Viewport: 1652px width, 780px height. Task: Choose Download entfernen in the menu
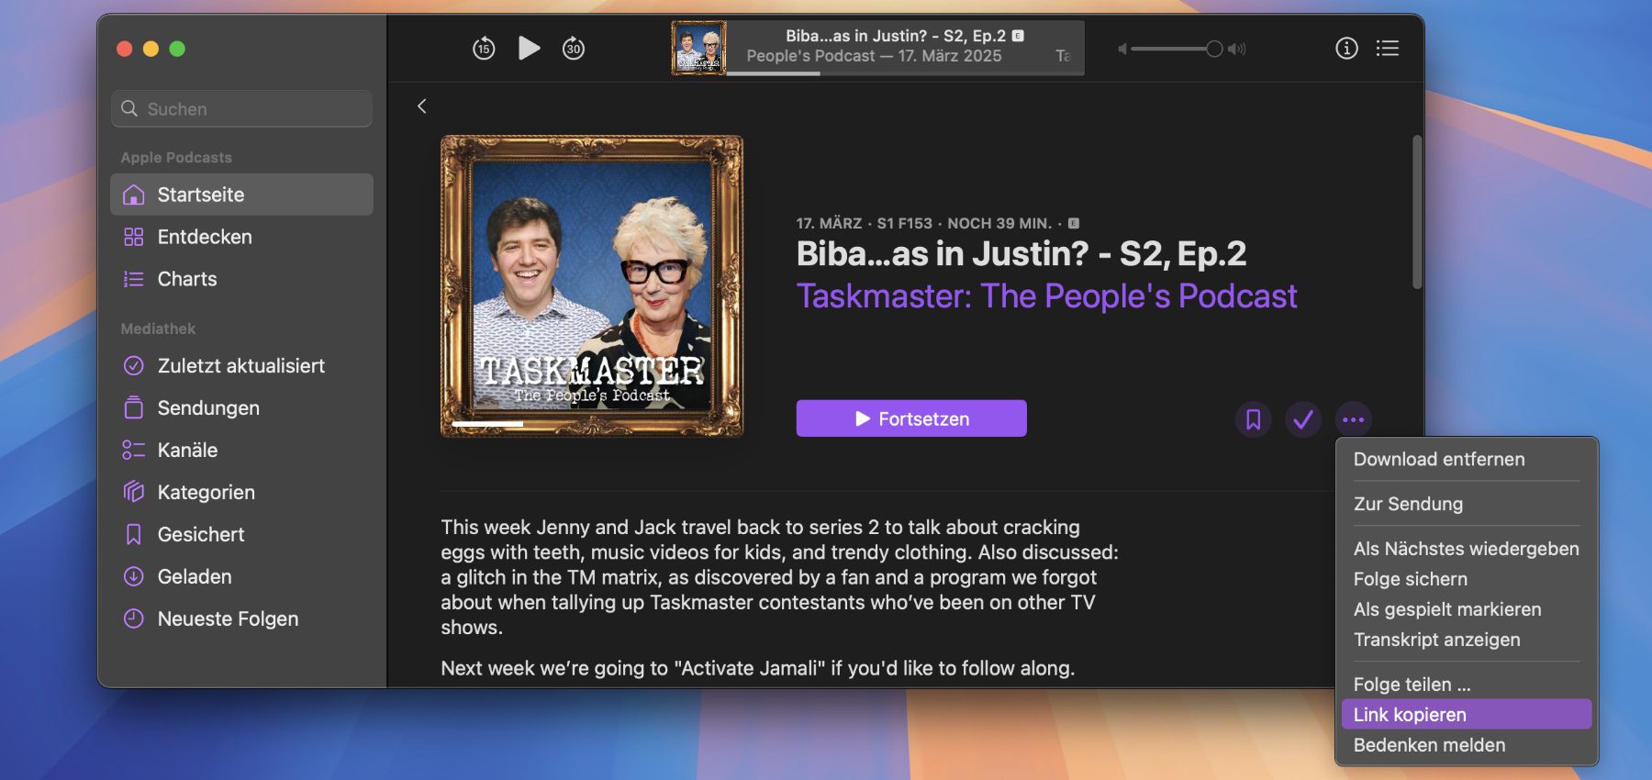click(1438, 460)
